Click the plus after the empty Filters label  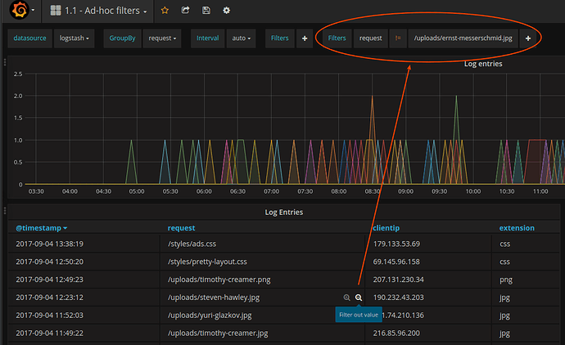[x=305, y=38]
